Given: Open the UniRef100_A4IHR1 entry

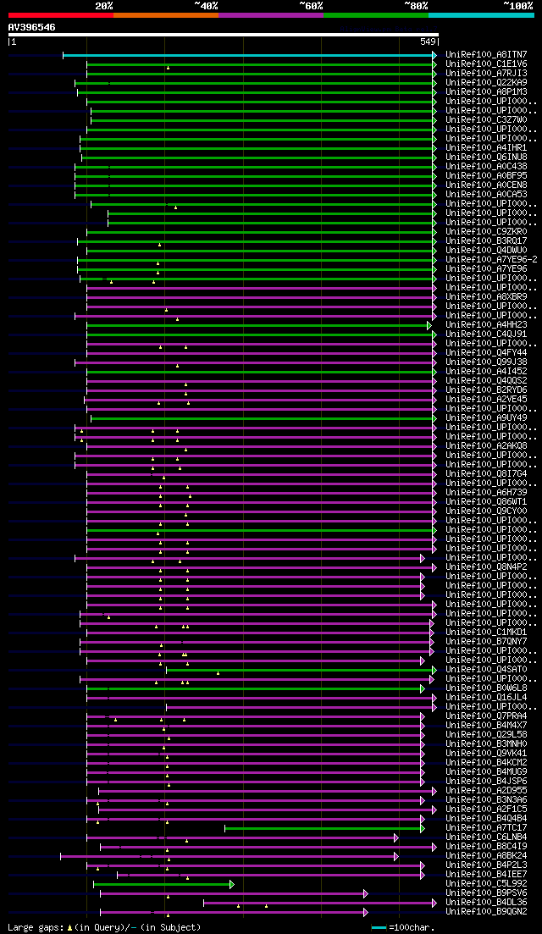Looking at the screenshot, I should [x=486, y=147].
